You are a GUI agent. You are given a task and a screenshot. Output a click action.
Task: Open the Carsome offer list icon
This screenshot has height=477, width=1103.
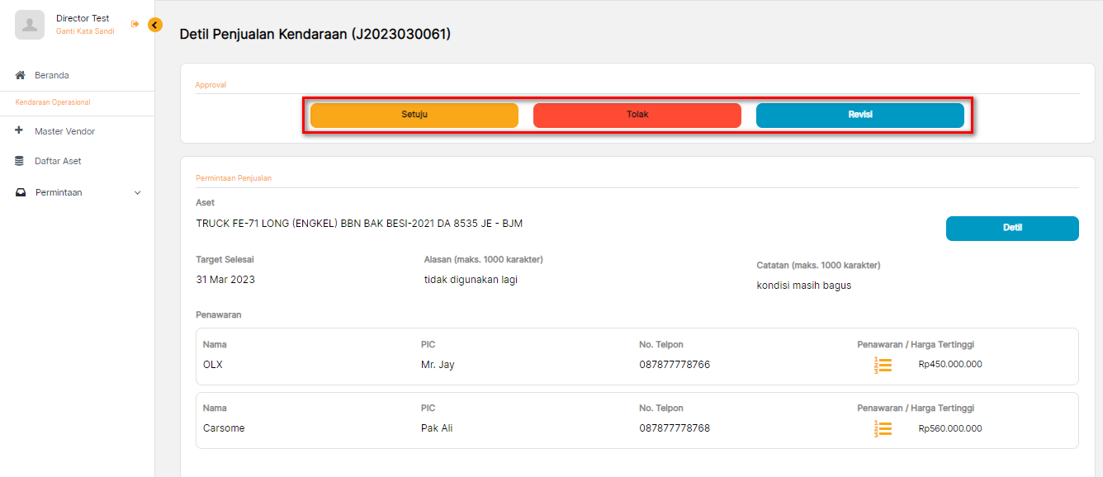(x=883, y=428)
